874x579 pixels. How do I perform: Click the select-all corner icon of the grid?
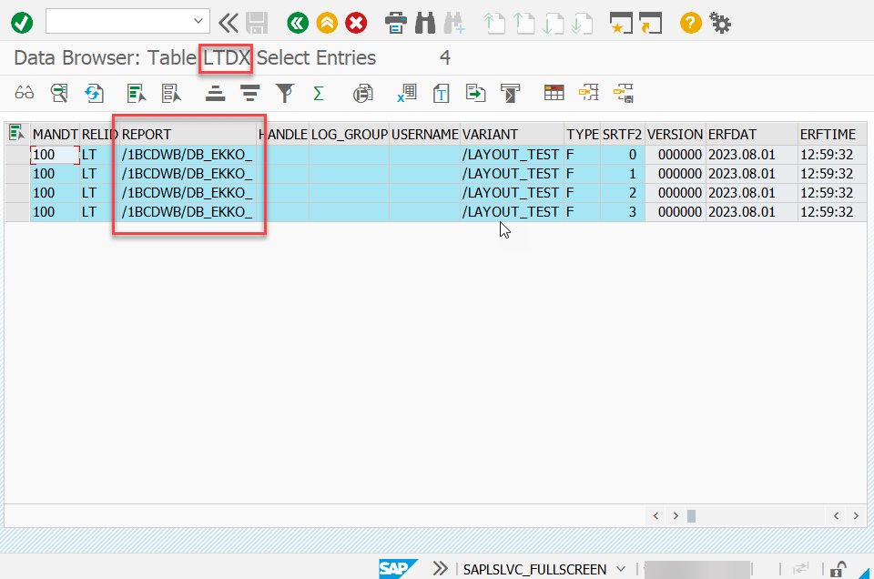point(16,133)
